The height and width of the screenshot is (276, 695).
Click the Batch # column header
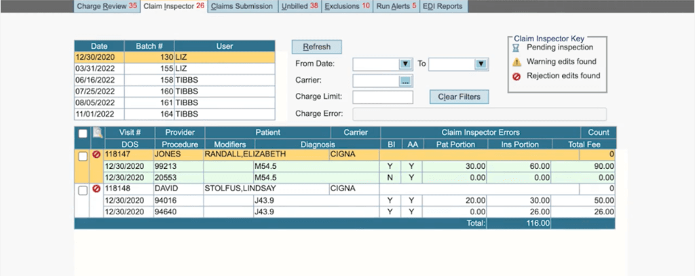149,46
